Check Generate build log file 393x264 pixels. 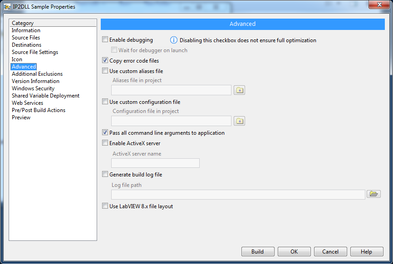click(105, 174)
